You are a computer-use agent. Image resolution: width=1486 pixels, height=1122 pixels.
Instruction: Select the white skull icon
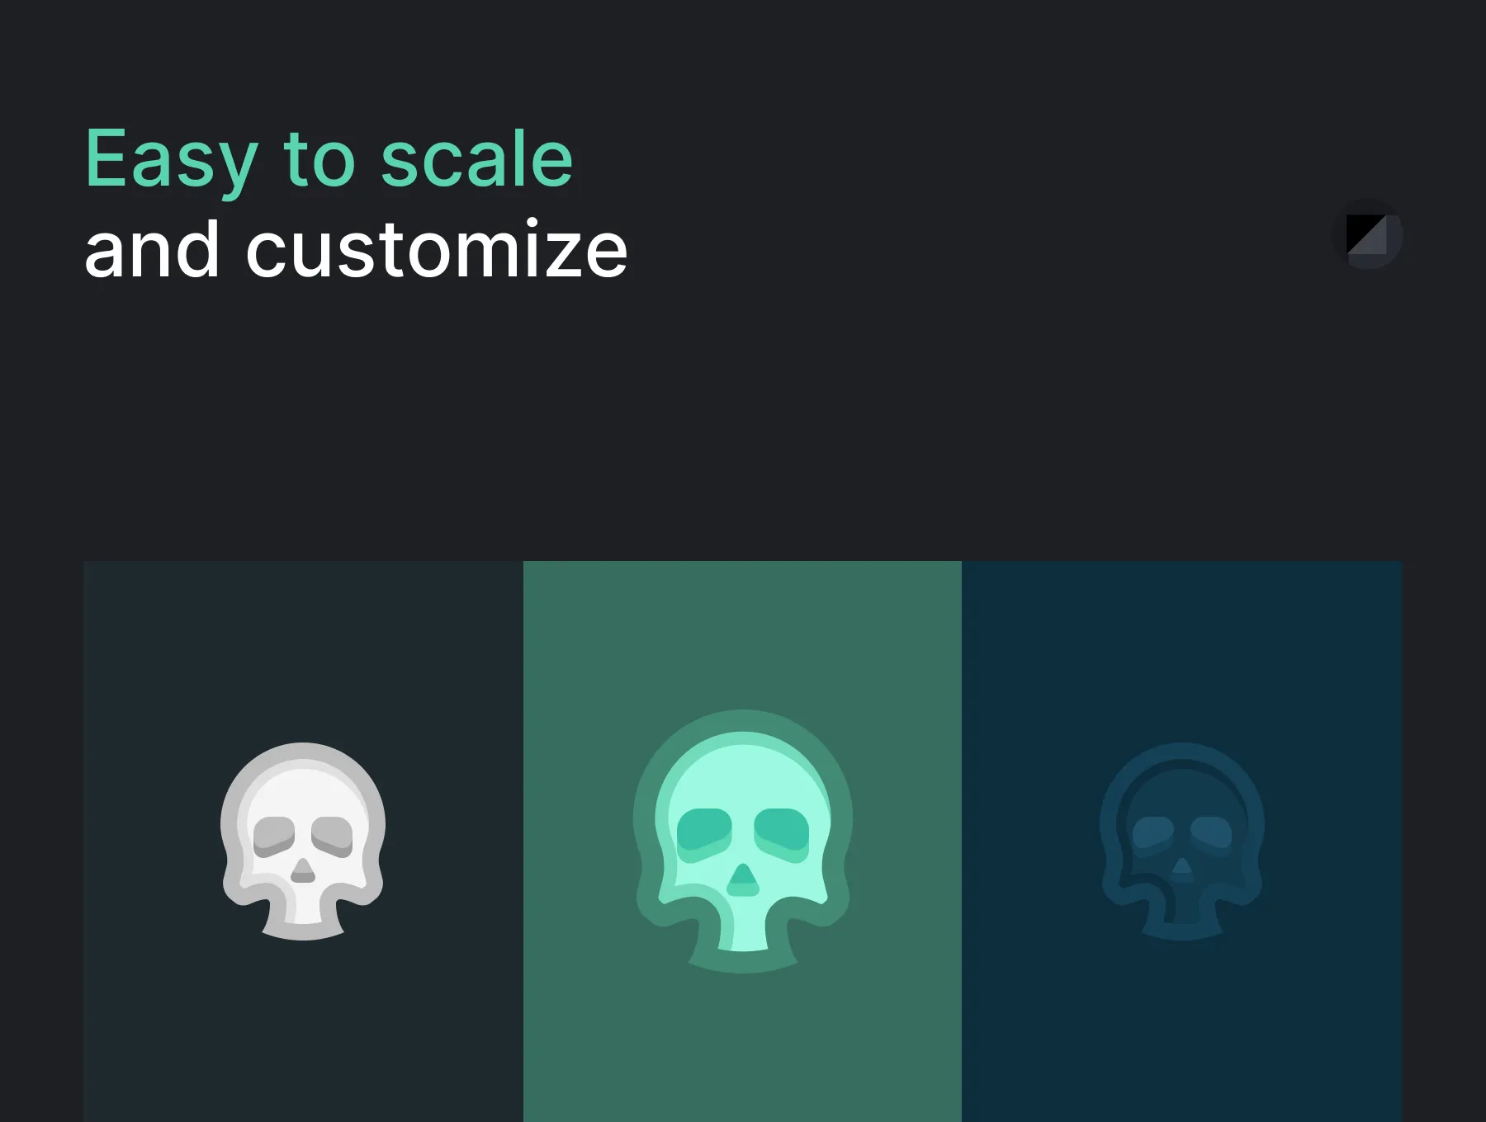pos(303,841)
